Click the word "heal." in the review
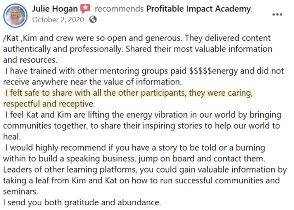294x210 pixels. pos(12,137)
